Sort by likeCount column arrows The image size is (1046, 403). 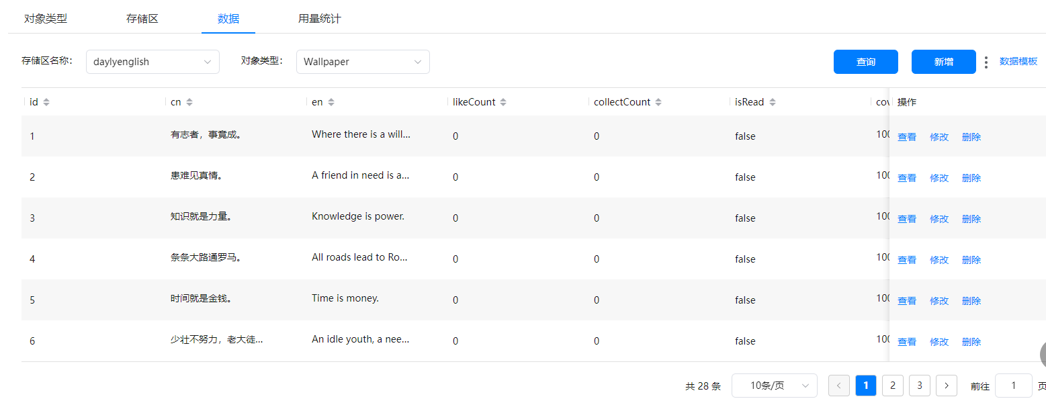pos(503,102)
